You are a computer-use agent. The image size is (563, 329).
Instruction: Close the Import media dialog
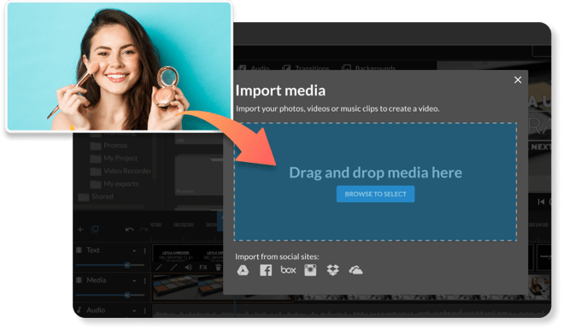(518, 80)
